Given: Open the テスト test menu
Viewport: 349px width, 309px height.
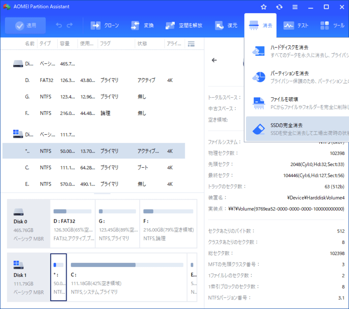Looking at the screenshot, I should pos(296,25).
